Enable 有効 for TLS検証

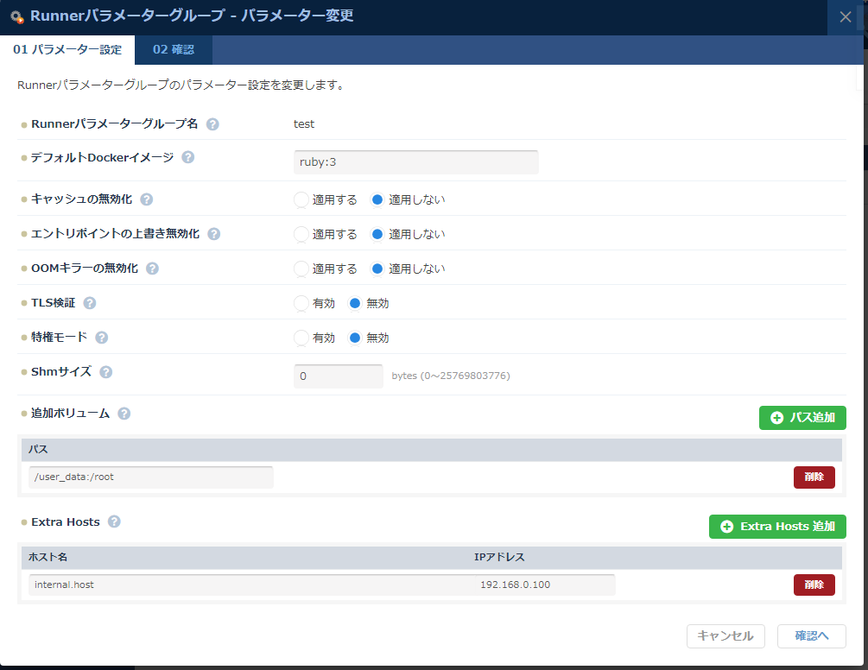pos(300,303)
